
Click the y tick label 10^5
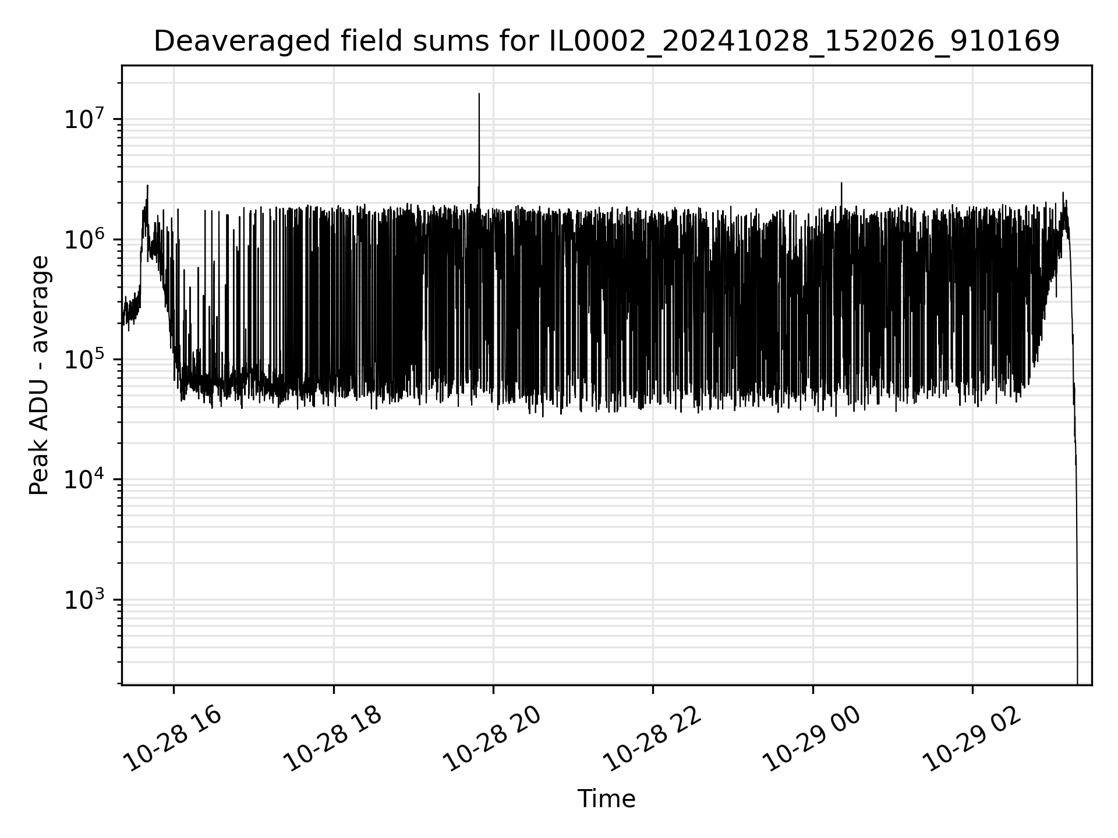point(85,359)
